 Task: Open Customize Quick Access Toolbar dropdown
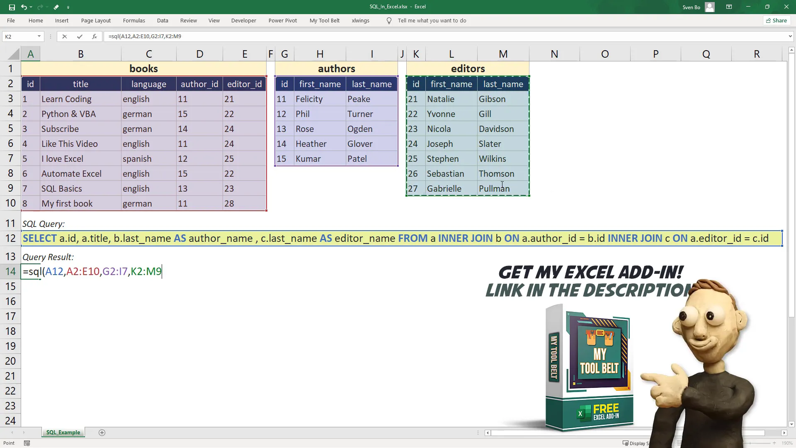(x=68, y=7)
